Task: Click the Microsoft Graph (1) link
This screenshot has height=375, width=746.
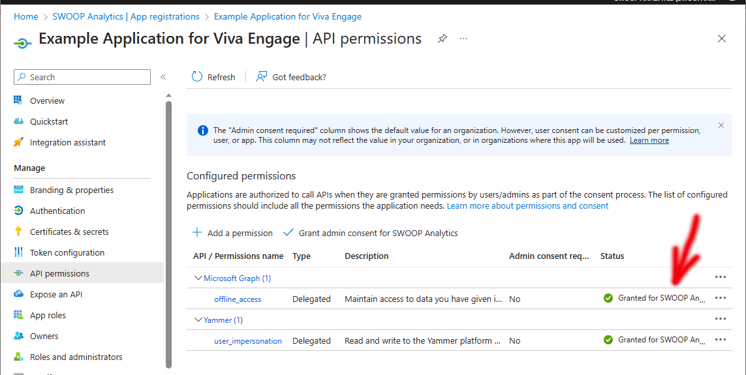Action: (x=238, y=278)
